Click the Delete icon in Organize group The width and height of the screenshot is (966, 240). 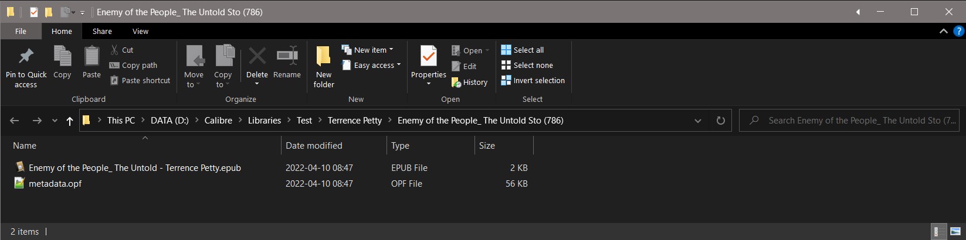pyautogui.click(x=257, y=57)
